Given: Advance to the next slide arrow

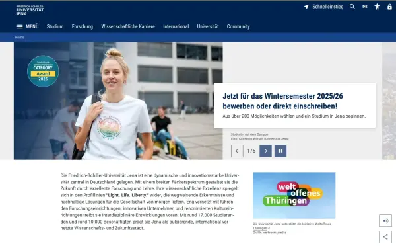Looking at the screenshot, I should [x=265, y=151].
